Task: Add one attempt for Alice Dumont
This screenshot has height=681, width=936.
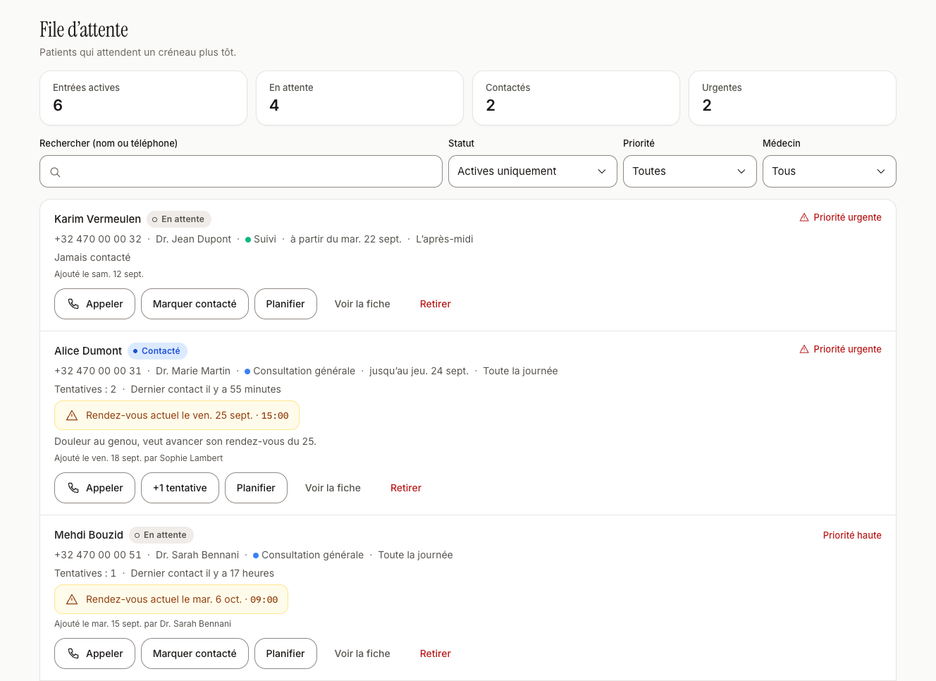Action: pyautogui.click(x=180, y=488)
